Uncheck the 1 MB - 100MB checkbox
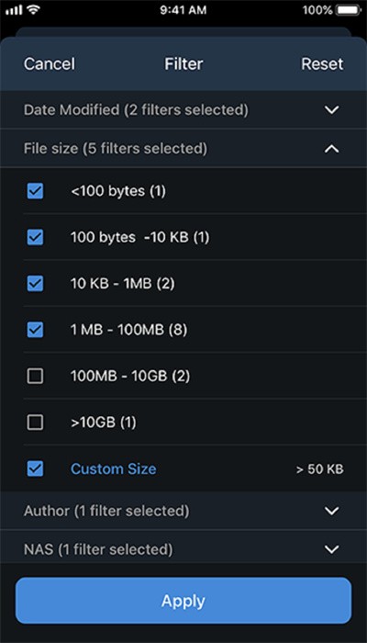The width and height of the screenshot is (367, 643). click(35, 330)
